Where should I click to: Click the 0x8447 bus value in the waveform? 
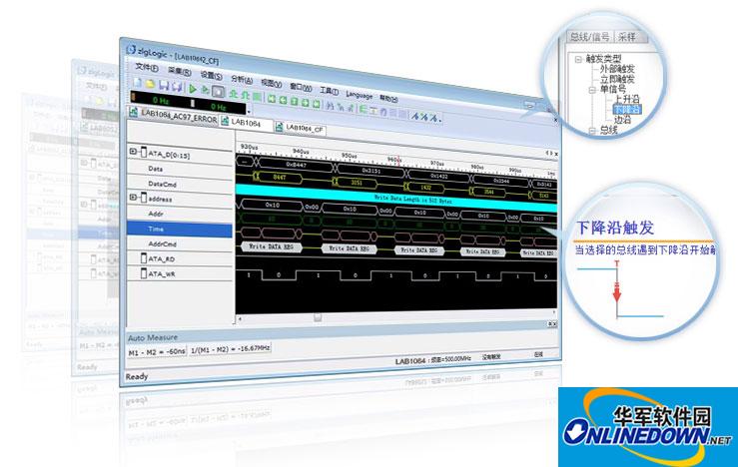[296, 165]
